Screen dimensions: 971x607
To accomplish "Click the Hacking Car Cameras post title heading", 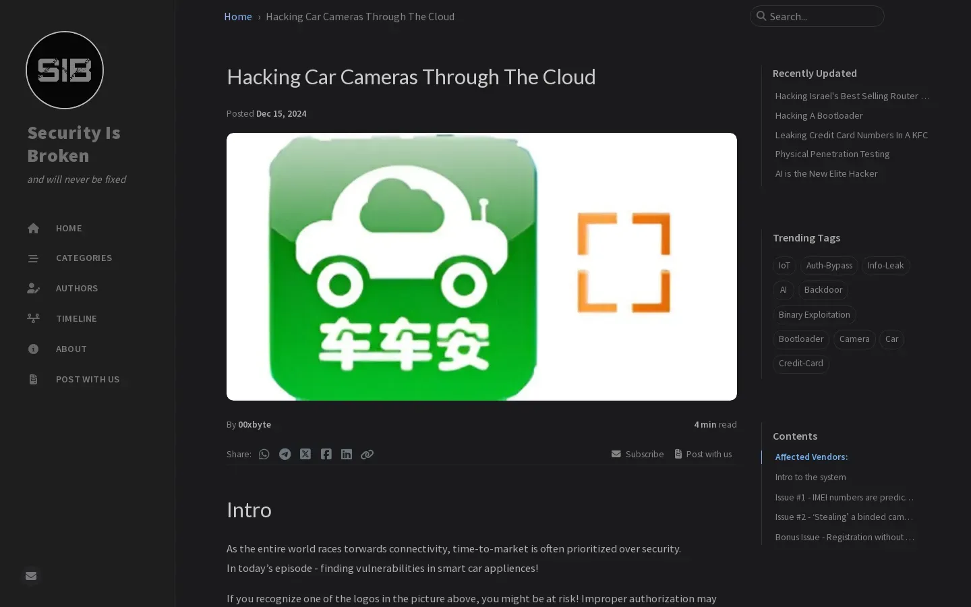I will (x=411, y=77).
